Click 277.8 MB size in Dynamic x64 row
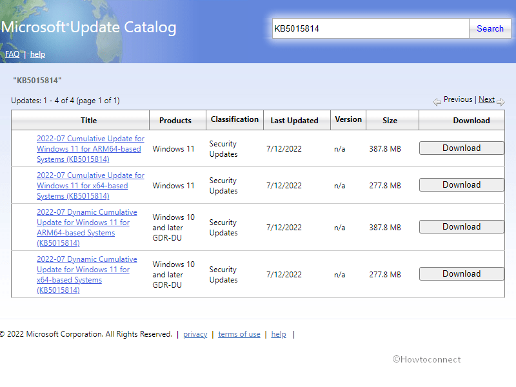 coord(385,275)
